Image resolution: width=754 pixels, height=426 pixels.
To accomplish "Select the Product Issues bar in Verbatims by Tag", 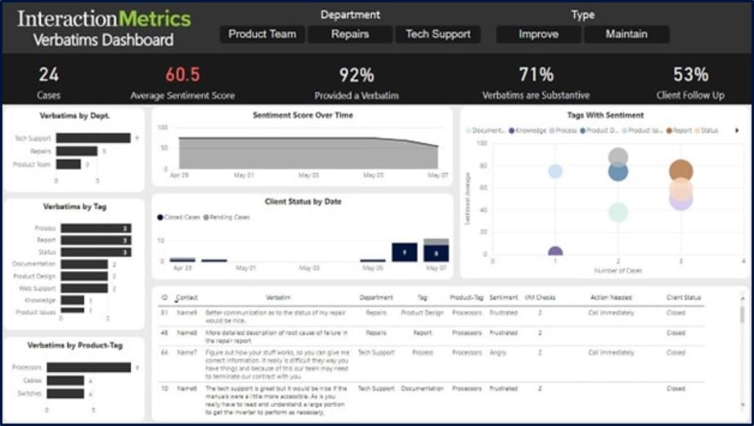I will 72,311.
